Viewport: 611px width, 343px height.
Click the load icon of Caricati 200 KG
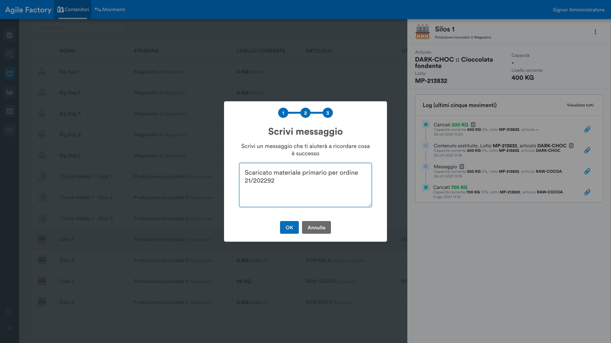(426, 124)
